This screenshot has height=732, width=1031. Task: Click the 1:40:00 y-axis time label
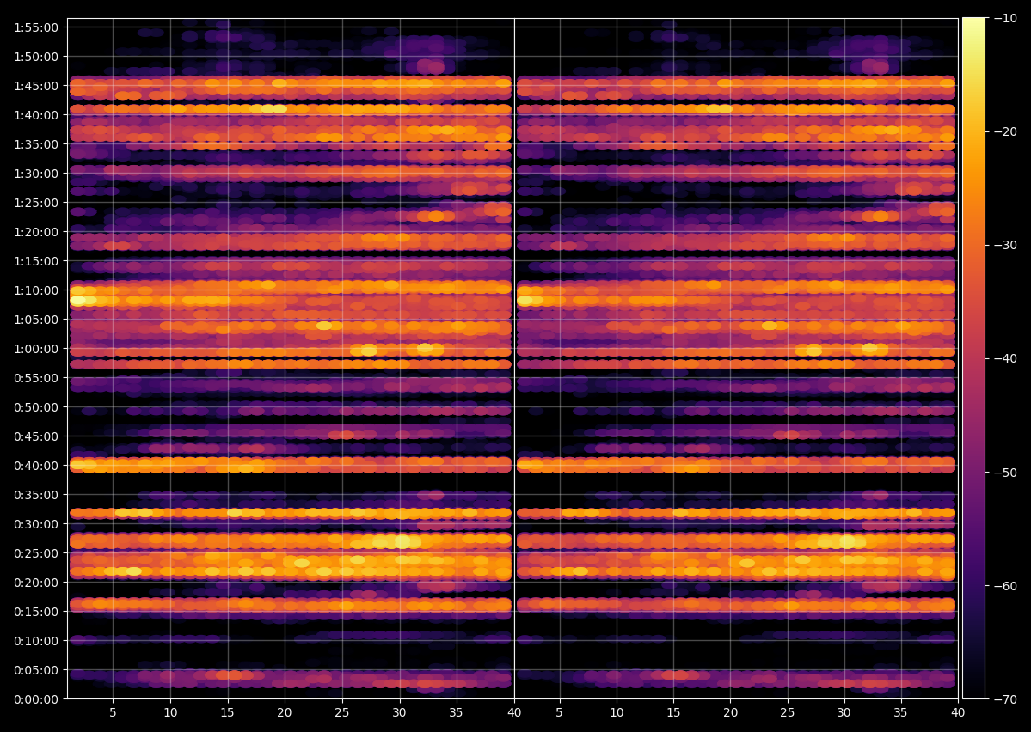click(x=36, y=115)
